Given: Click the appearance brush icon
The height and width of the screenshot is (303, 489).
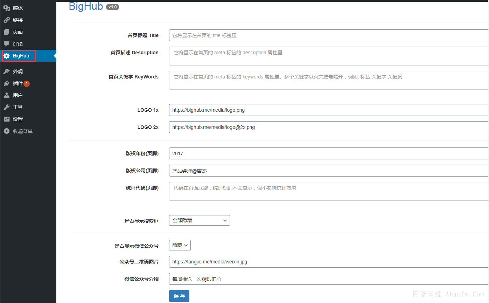Looking at the screenshot, I should [6, 71].
